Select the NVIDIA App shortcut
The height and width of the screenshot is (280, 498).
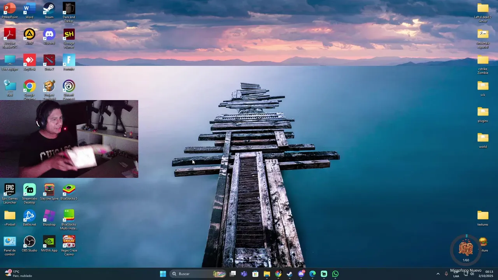49,244
